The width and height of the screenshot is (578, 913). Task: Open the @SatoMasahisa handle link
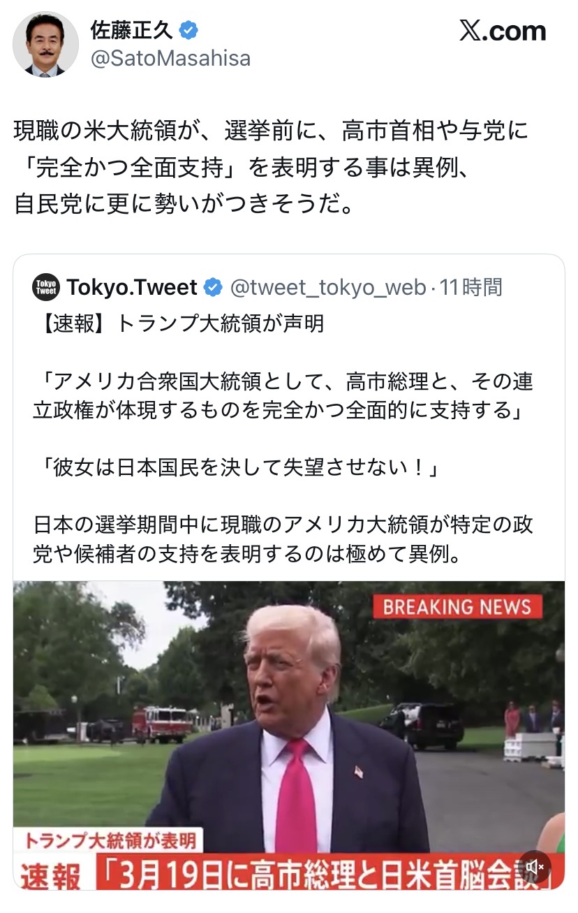tap(170, 59)
